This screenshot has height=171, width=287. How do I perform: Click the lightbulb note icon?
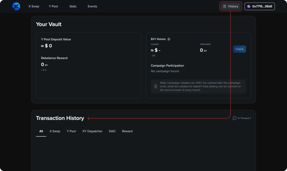pos(156,86)
